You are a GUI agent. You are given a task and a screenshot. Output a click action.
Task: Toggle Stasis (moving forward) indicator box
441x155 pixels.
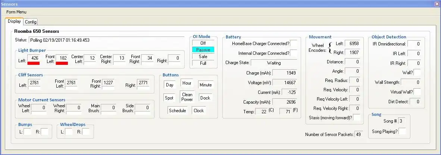click(356, 117)
